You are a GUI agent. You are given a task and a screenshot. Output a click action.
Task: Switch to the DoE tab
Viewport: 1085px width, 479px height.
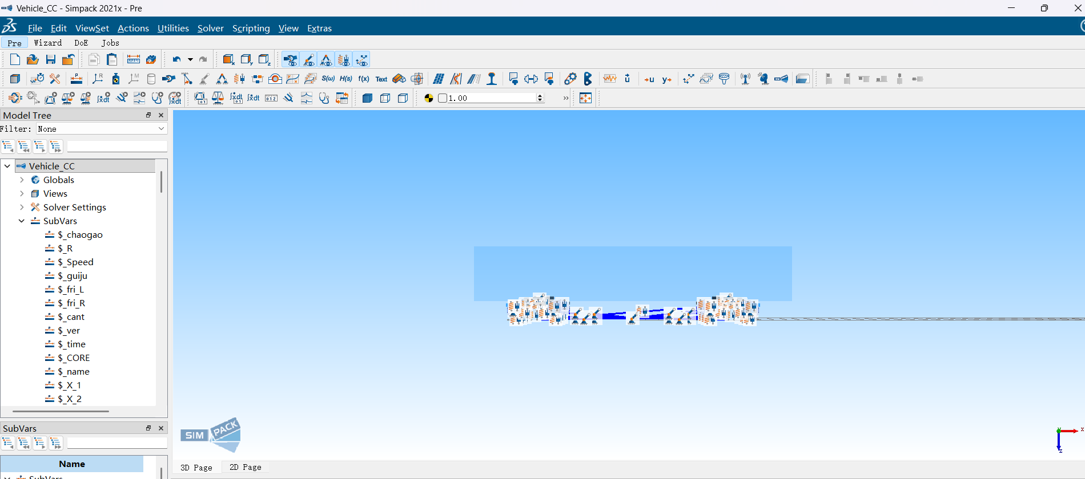tap(81, 43)
